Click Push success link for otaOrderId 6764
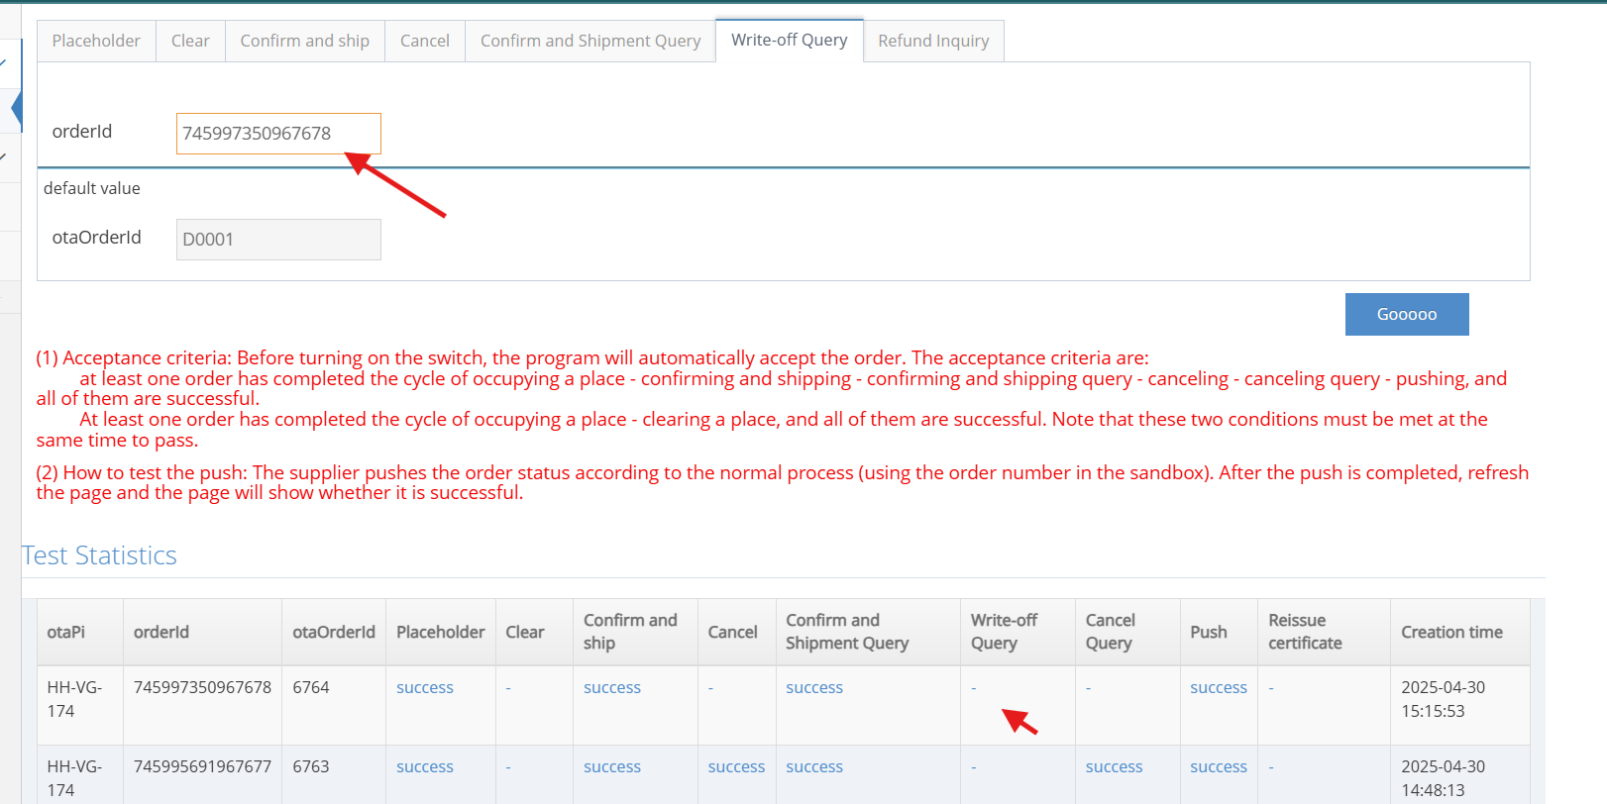The image size is (1607, 804). tap(1218, 687)
